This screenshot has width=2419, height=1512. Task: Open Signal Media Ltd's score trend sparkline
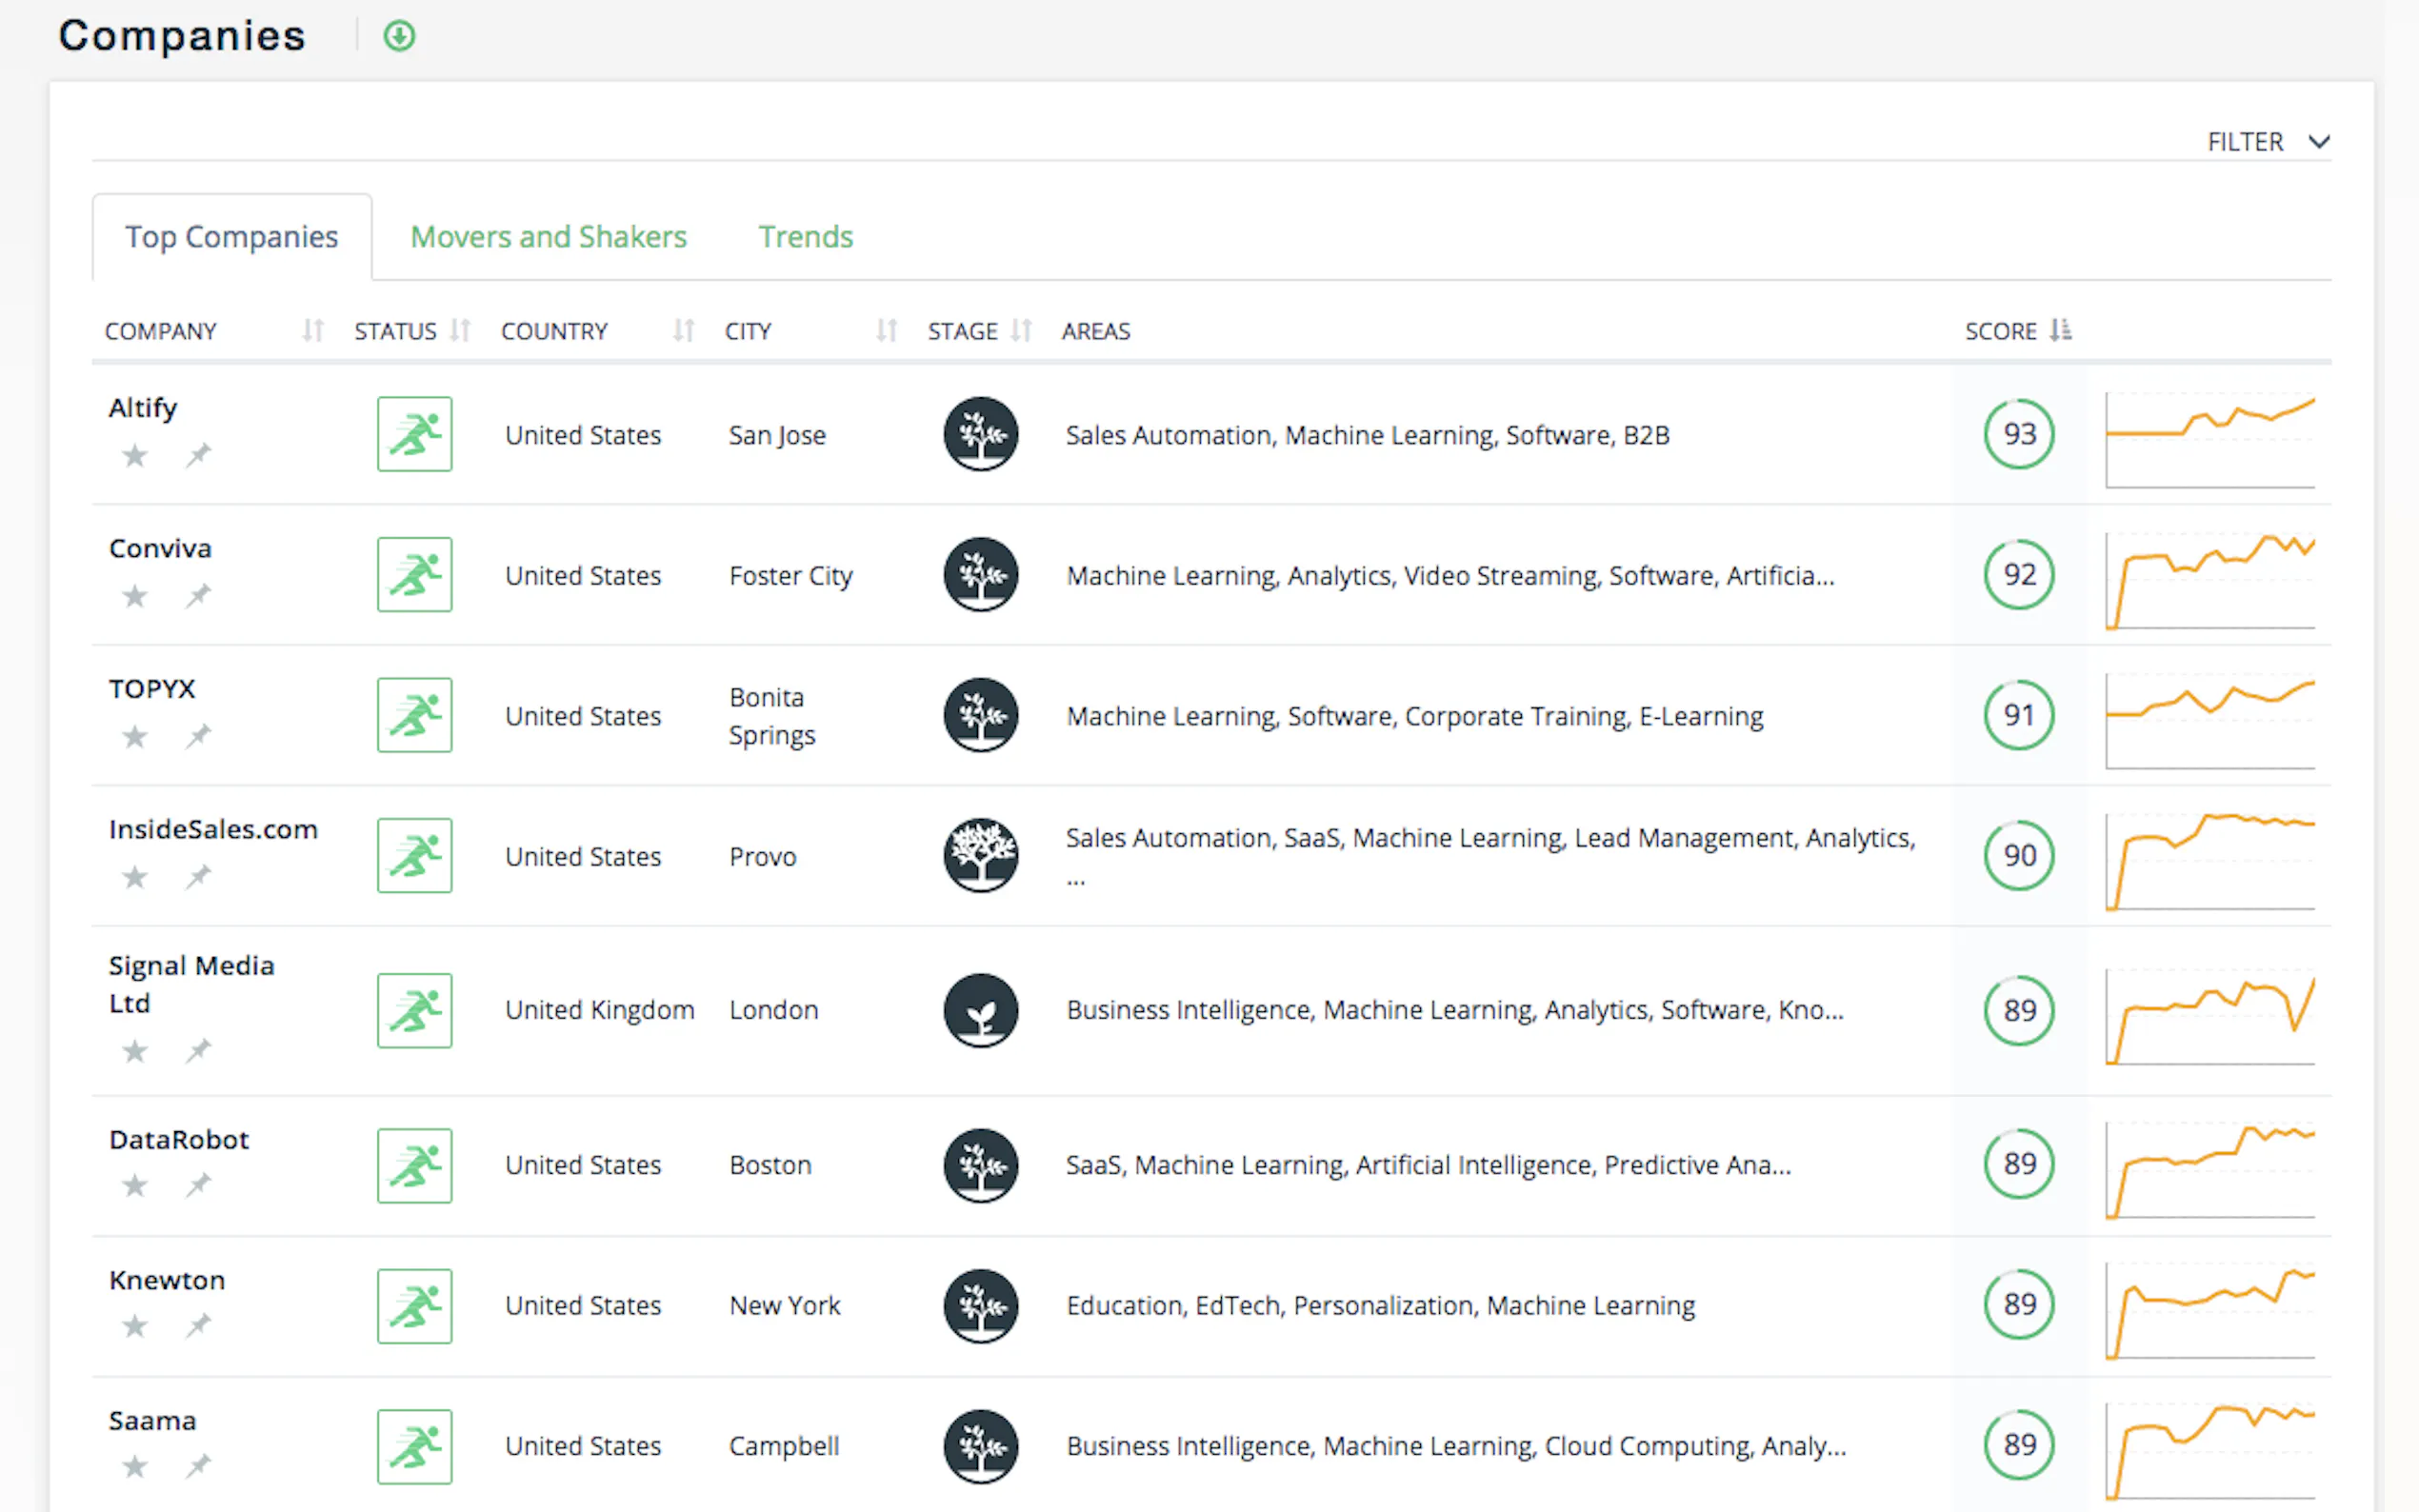point(2210,1015)
